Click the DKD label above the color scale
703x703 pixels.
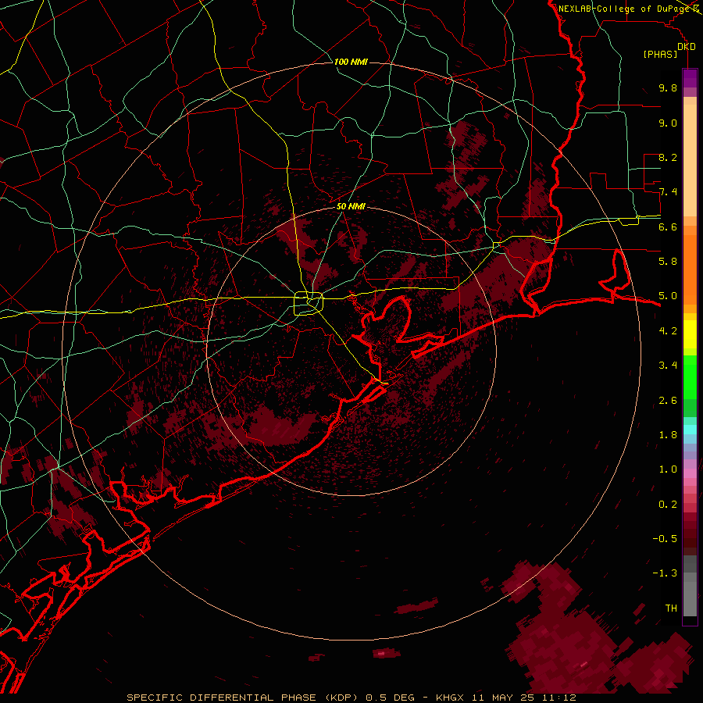pos(687,47)
